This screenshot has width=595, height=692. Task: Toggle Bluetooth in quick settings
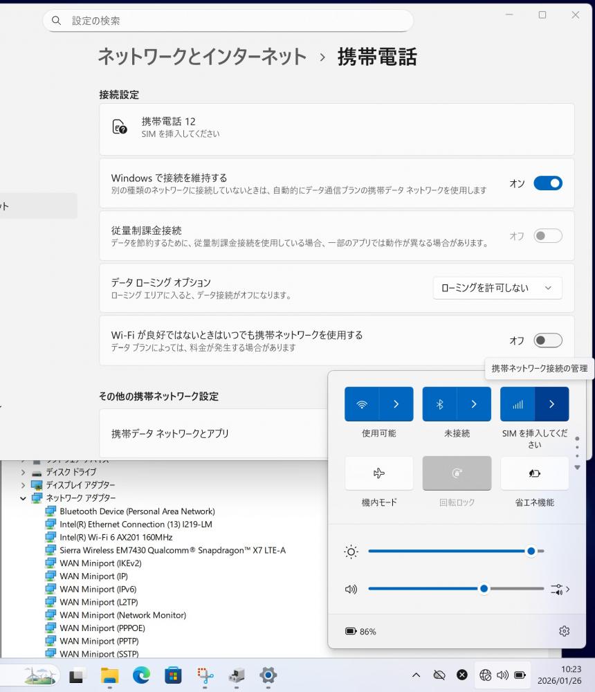click(x=439, y=404)
